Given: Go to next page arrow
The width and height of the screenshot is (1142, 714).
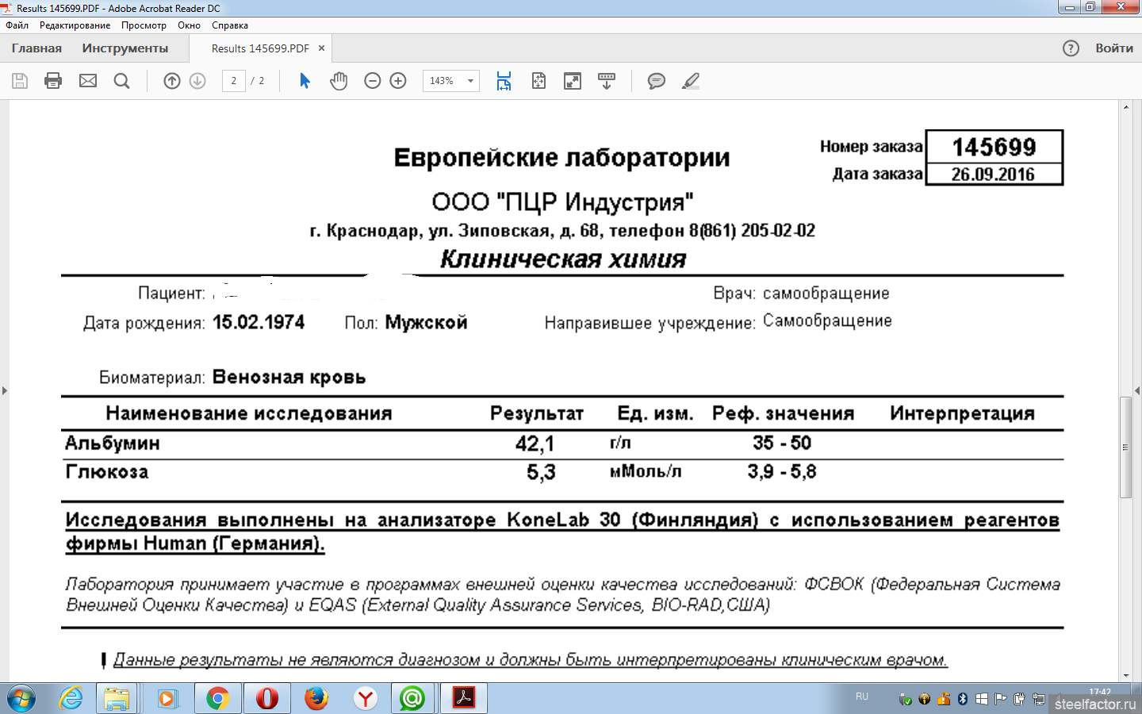Looking at the screenshot, I should (198, 81).
